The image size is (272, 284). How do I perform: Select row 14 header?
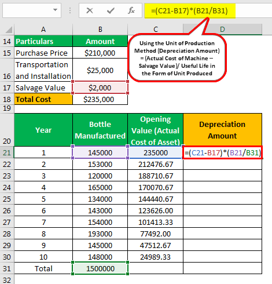(7, 41)
